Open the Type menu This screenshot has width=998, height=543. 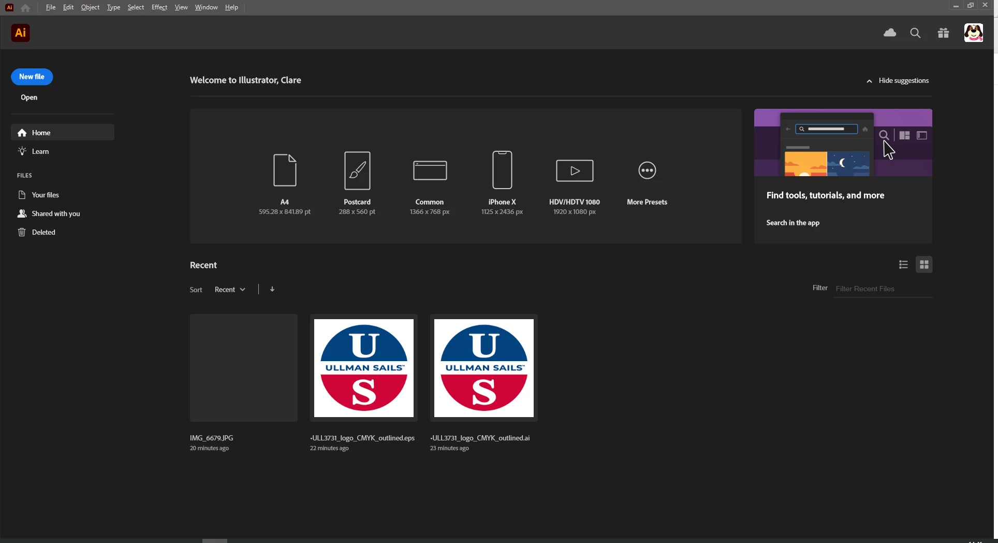coord(113,7)
